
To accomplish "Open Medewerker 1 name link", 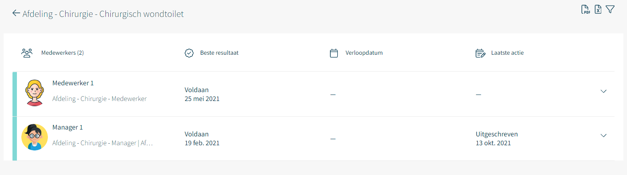I will click(73, 83).
